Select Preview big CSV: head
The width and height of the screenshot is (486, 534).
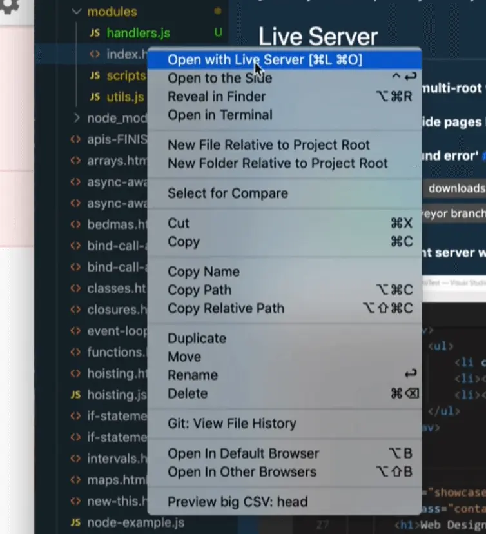tap(237, 502)
